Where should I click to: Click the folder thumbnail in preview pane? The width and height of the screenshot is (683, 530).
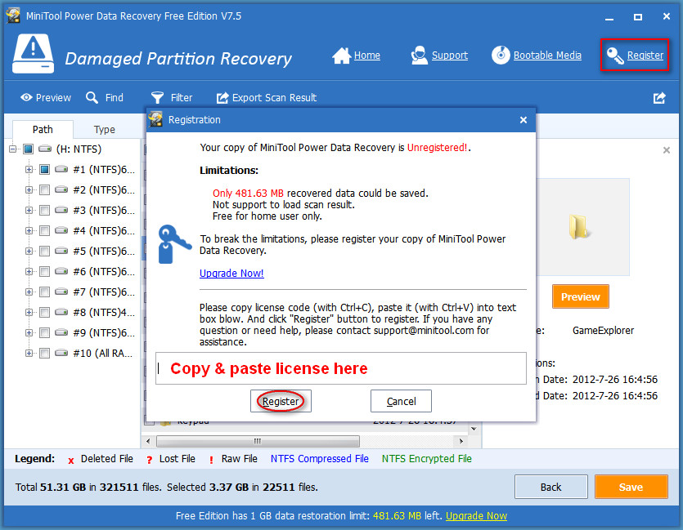579,226
